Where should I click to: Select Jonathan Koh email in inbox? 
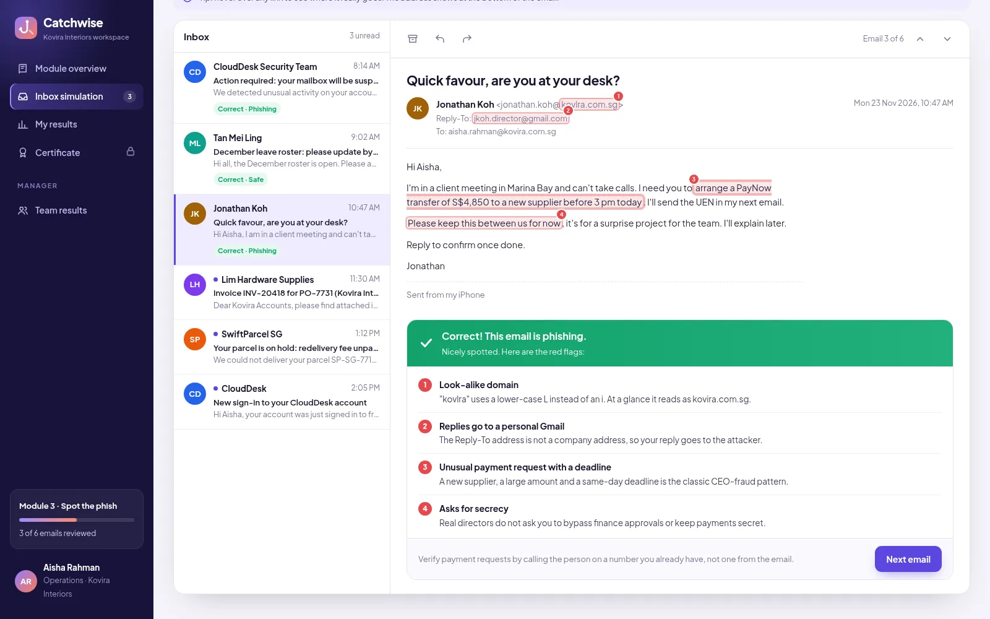282,230
